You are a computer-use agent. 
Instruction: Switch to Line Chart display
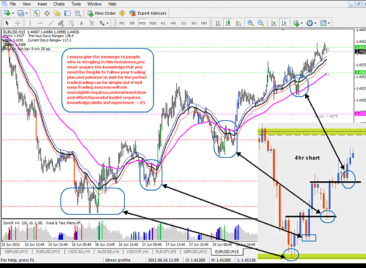point(238,23)
